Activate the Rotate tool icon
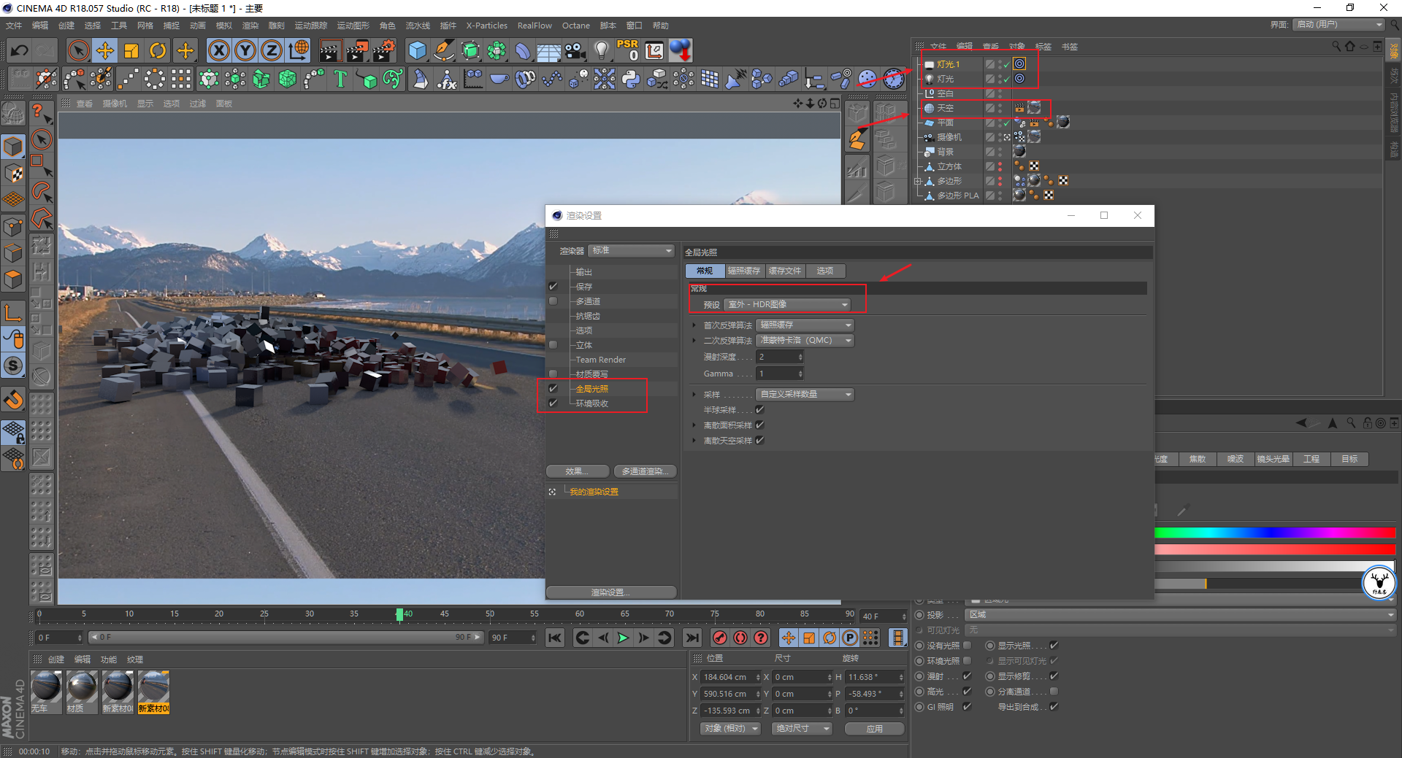This screenshot has width=1402, height=758. (158, 50)
